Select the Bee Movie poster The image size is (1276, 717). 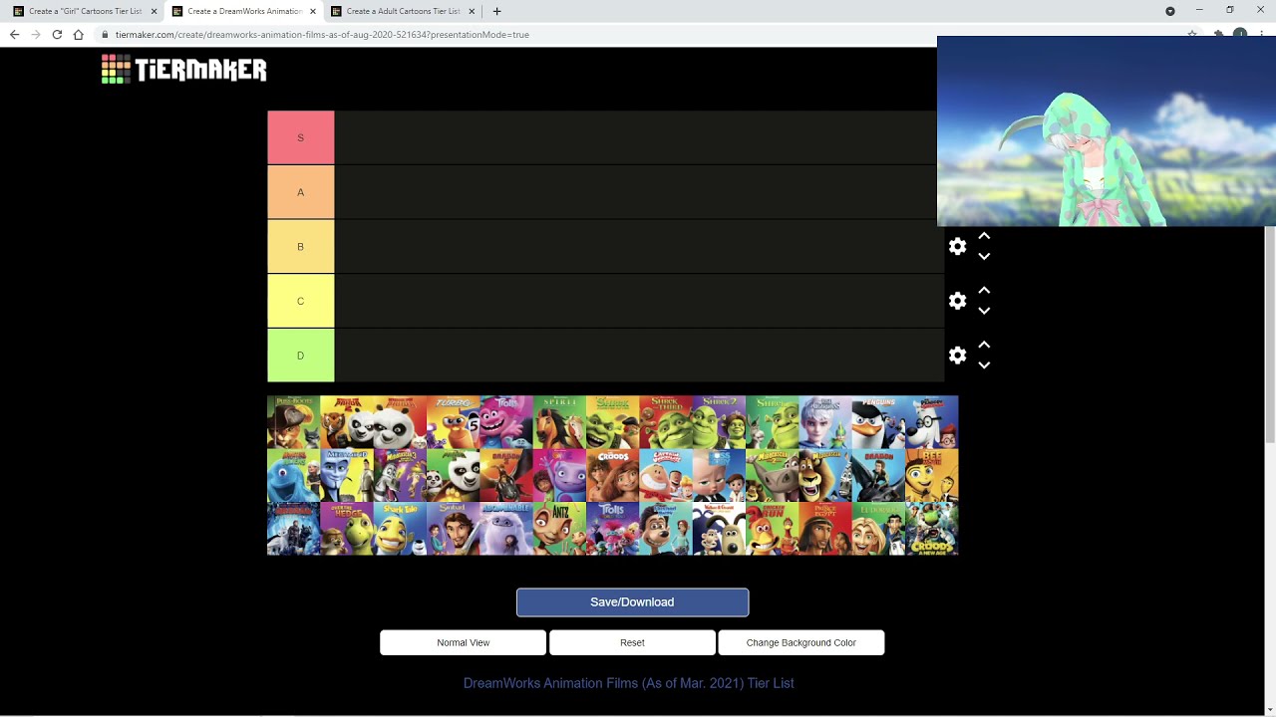click(x=932, y=475)
